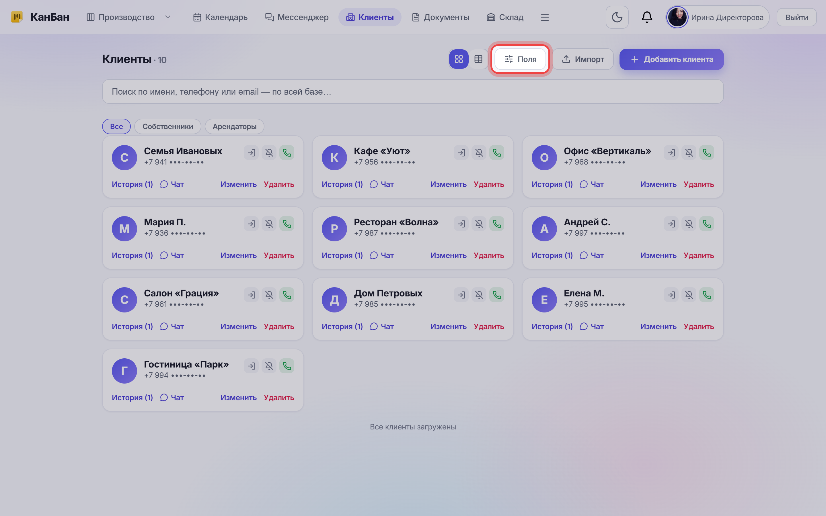Open the Склад section
826x516 pixels.
tap(505, 17)
